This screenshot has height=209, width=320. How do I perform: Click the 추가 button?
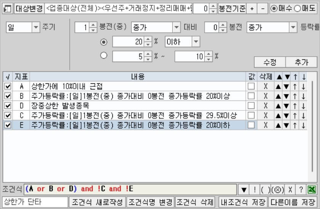tap(301, 62)
